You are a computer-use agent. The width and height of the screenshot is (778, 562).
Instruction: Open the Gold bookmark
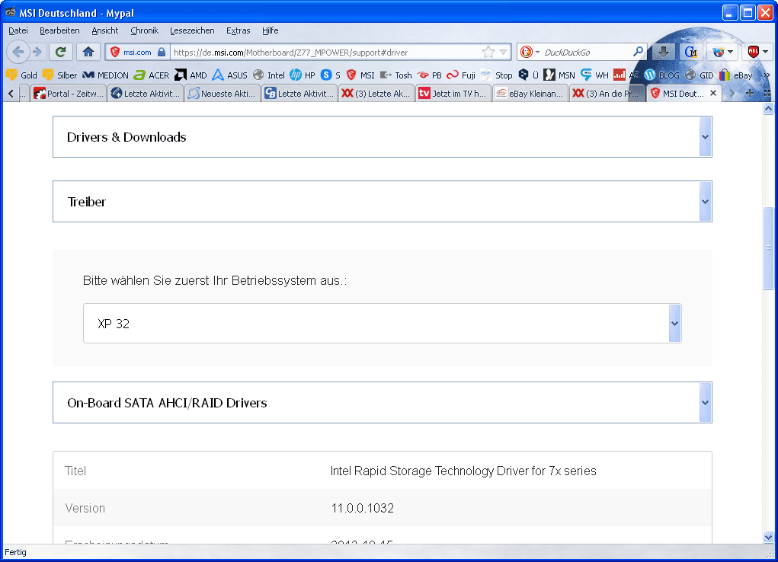click(21, 75)
